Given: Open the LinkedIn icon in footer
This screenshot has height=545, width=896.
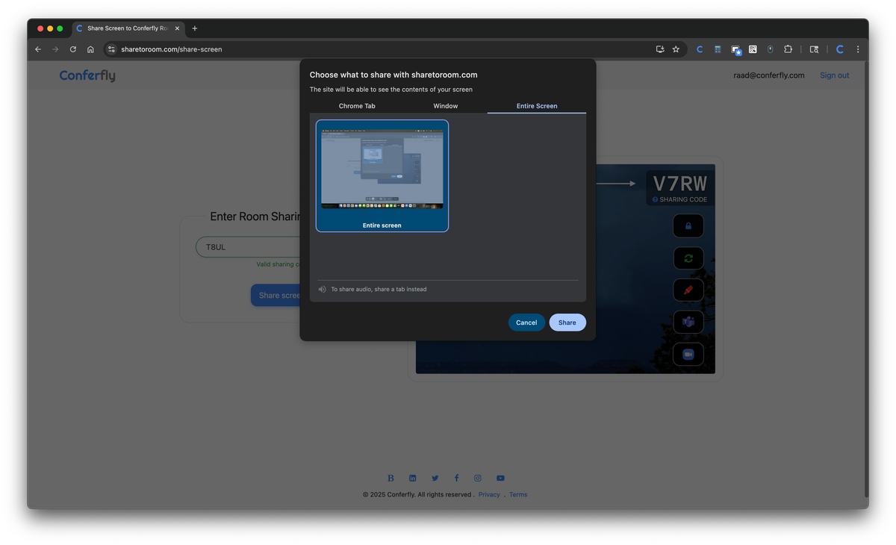Looking at the screenshot, I should point(412,478).
